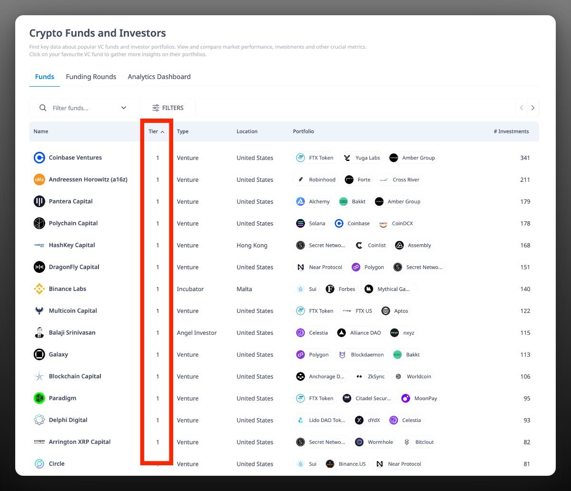Click the Incubator type cell

(190, 289)
